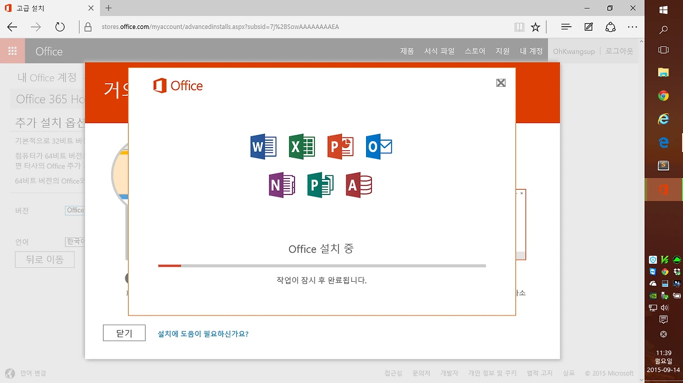Refresh the current page
The width and height of the screenshot is (683, 383).
tap(60, 27)
